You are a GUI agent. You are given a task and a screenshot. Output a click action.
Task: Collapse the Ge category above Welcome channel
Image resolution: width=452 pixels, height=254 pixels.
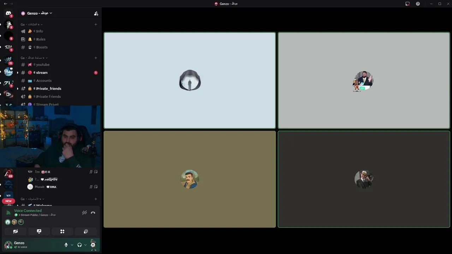click(x=32, y=199)
